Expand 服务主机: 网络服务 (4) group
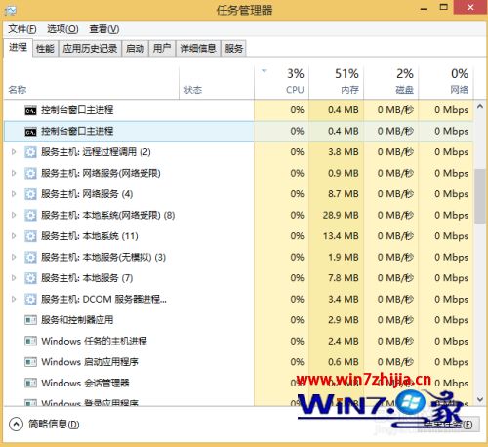 click(x=14, y=194)
